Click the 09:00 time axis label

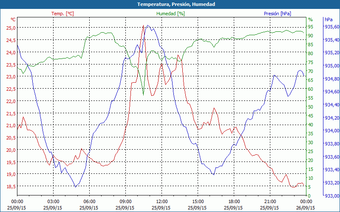(x=125, y=201)
